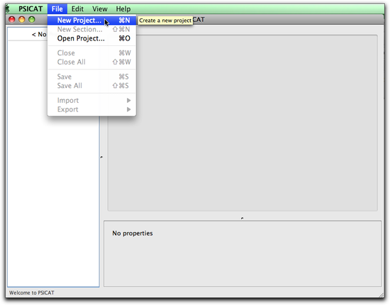The width and height of the screenshot is (390, 305).
Task: Click the greyed-out Close menu item
Action: [x=91, y=53]
